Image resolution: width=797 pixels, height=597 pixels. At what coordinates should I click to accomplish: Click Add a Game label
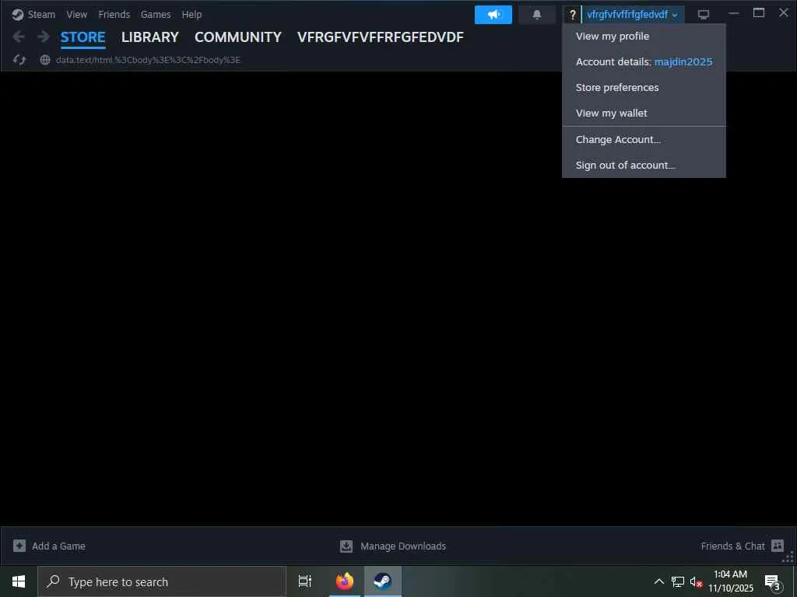pos(58,546)
